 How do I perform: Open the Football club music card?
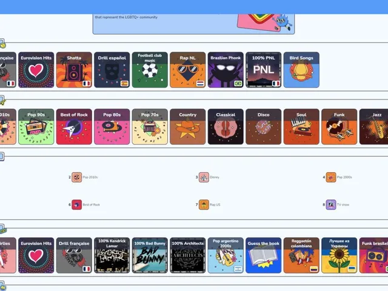(x=150, y=70)
